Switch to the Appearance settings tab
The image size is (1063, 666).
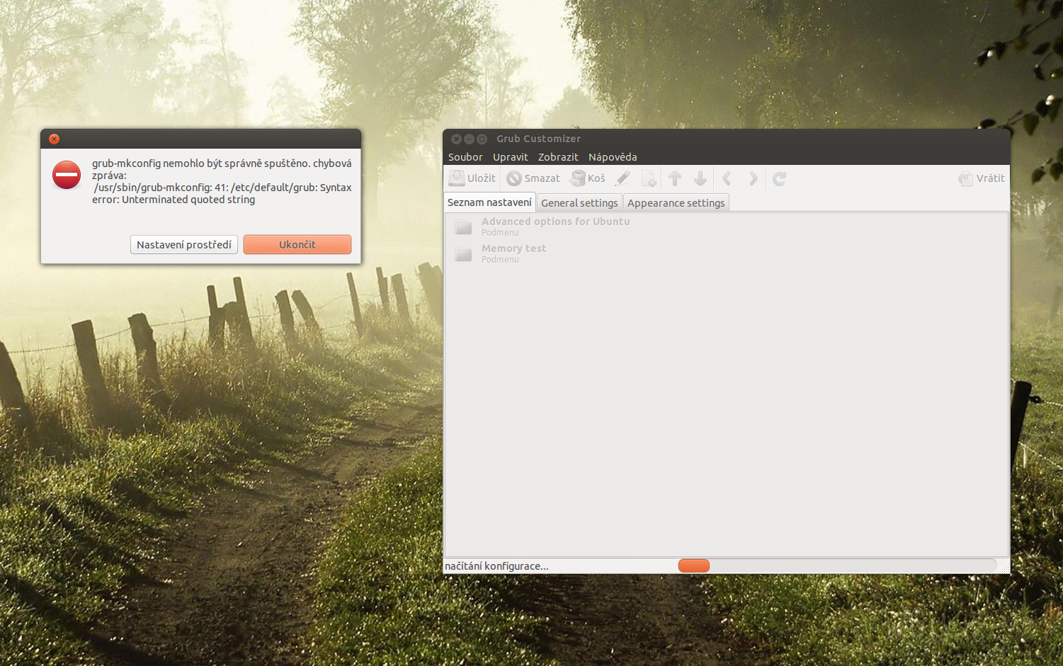click(x=676, y=203)
